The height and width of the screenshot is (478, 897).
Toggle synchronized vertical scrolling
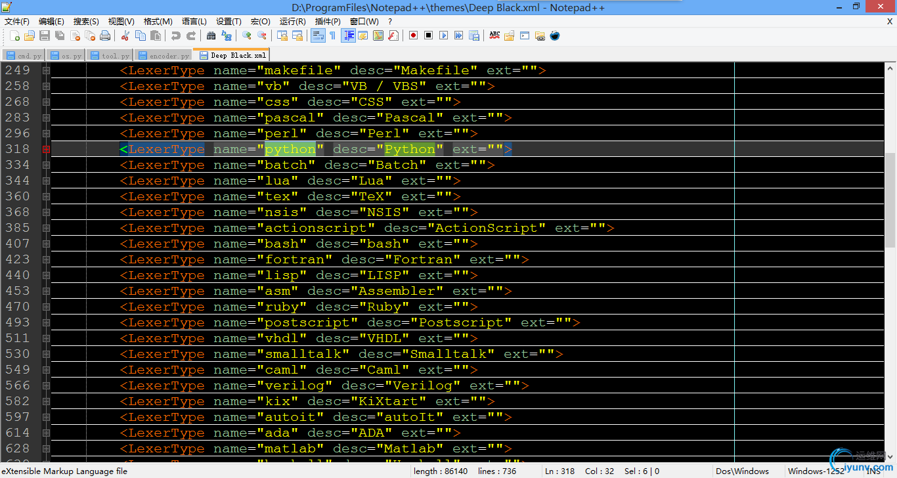pos(283,35)
